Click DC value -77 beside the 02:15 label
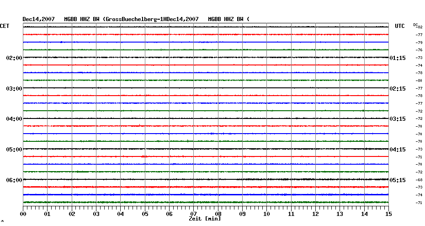 pos(419,88)
